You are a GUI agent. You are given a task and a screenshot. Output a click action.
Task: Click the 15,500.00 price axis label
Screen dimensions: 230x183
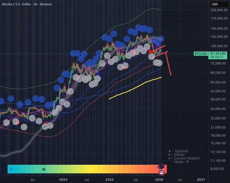(218, 143)
